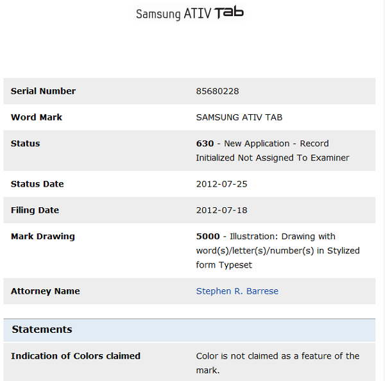Click the 'Color is not claimed' statement text

coord(277,363)
